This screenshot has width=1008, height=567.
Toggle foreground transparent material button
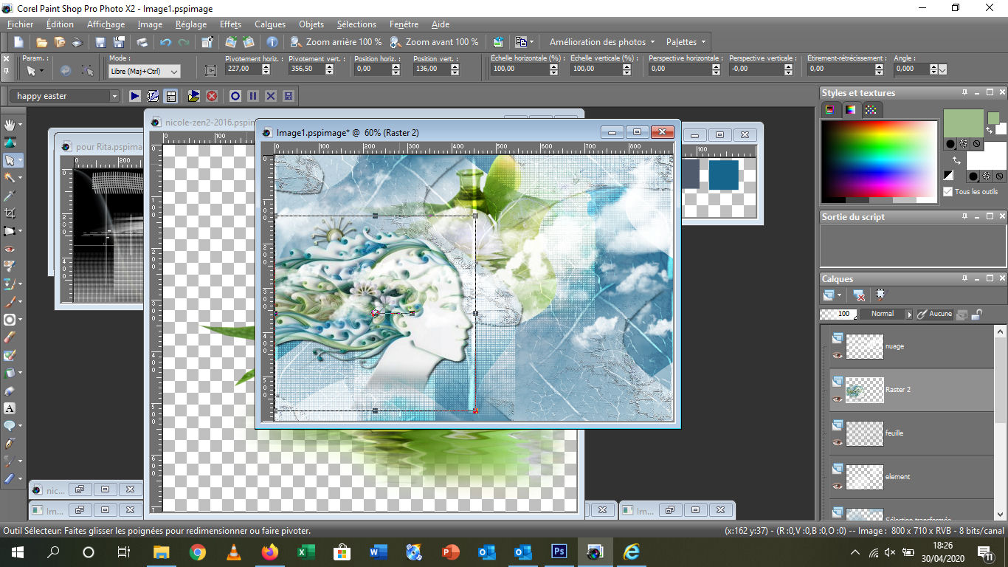tap(977, 144)
